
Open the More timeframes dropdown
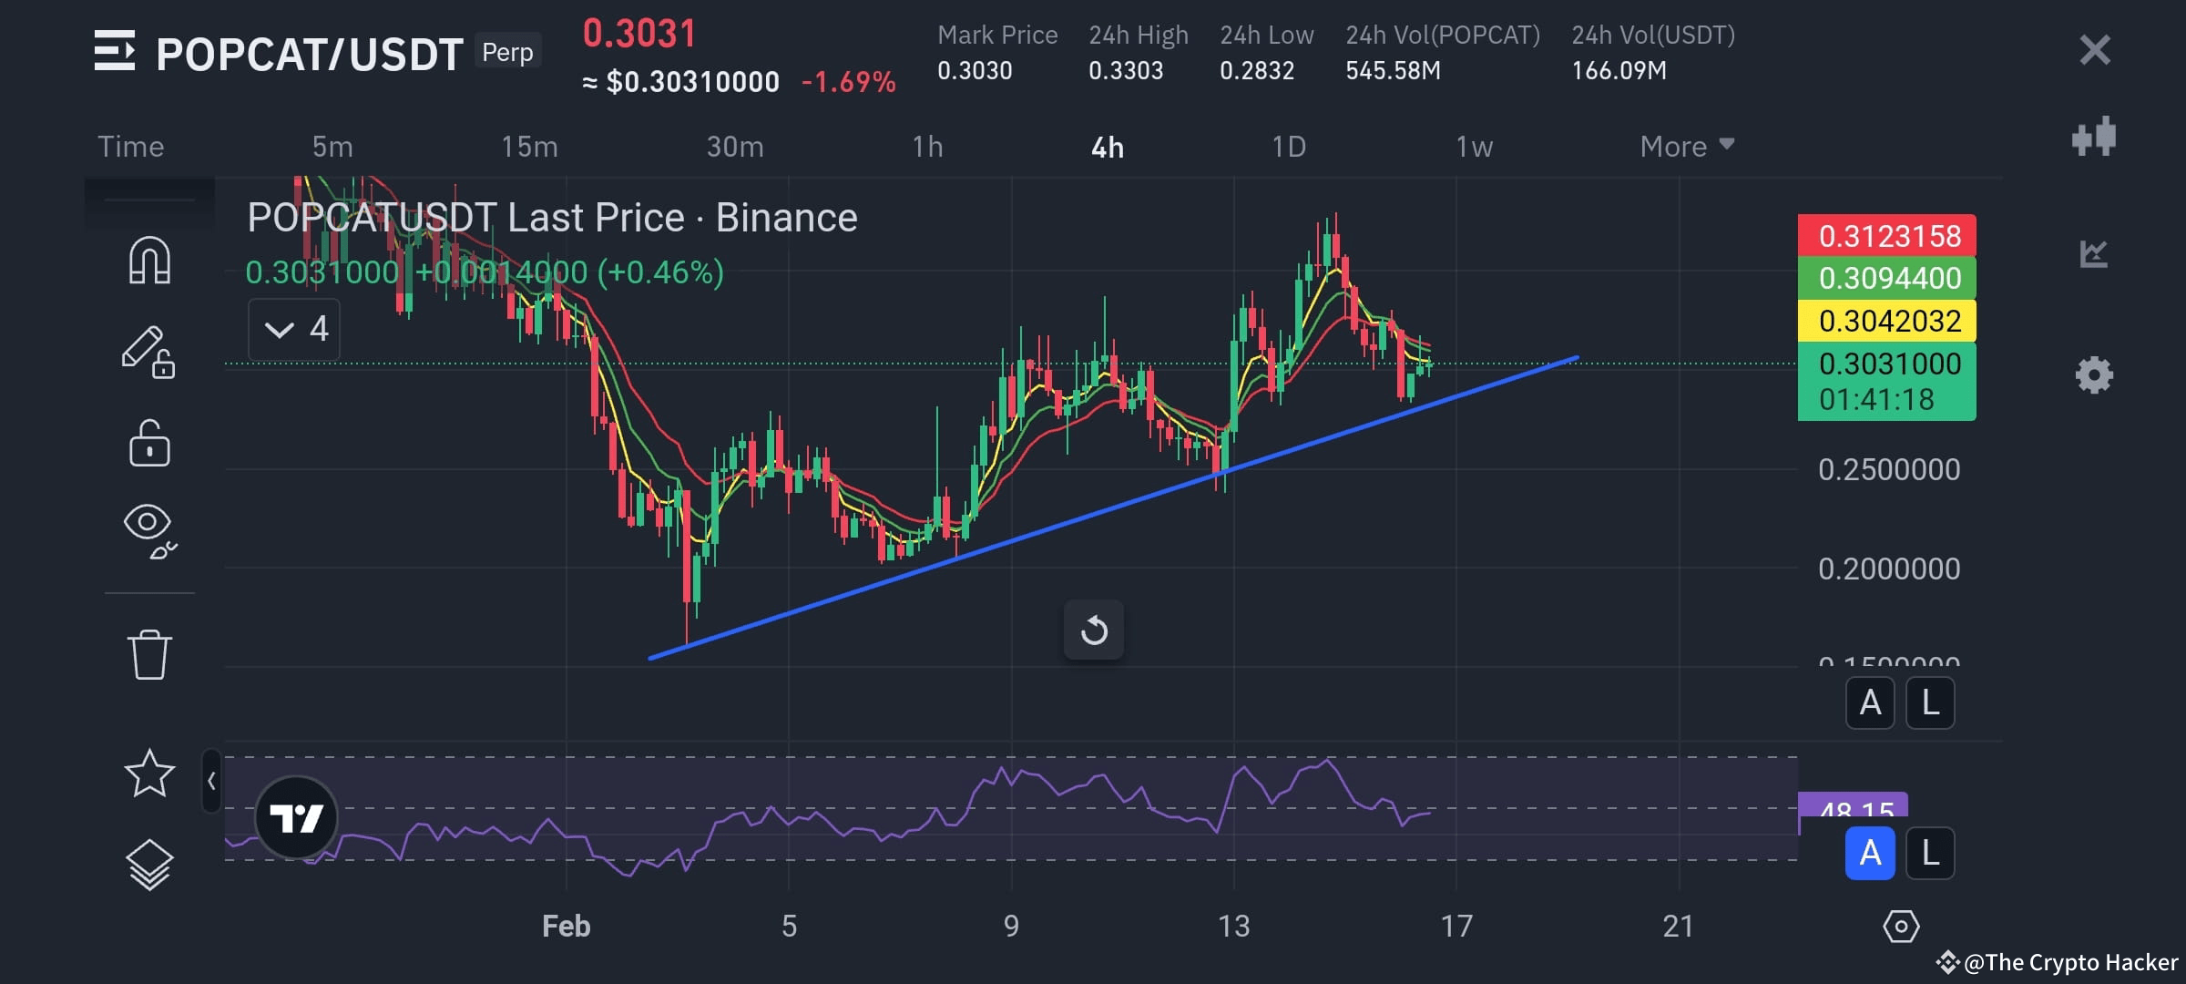pyautogui.click(x=1687, y=147)
